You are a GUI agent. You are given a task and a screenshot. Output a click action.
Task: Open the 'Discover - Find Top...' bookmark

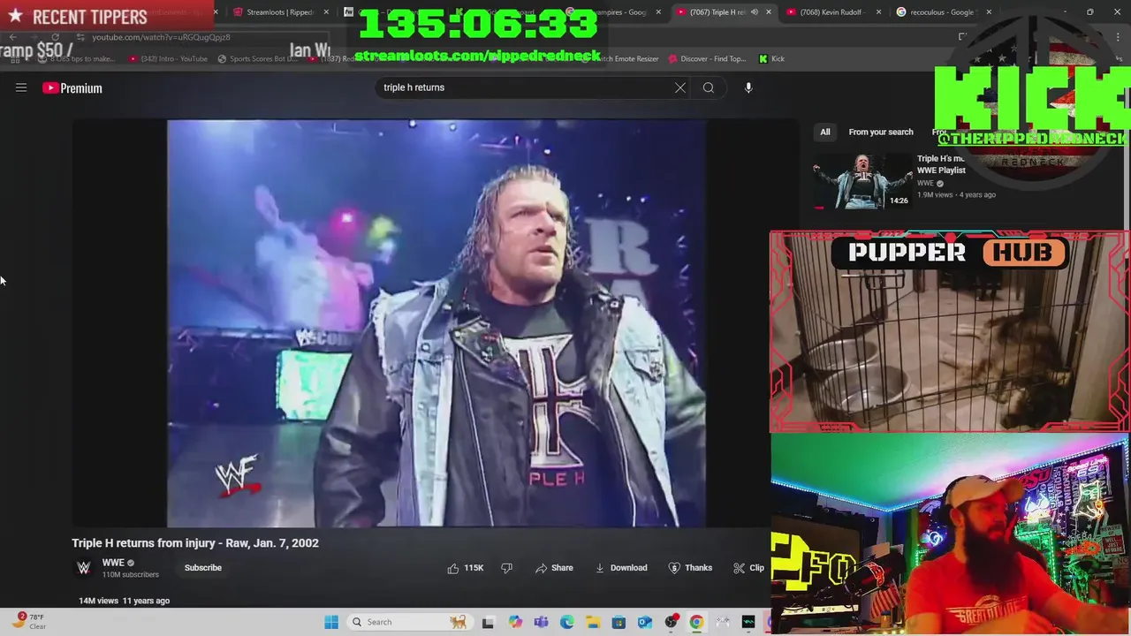click(708, 59)
